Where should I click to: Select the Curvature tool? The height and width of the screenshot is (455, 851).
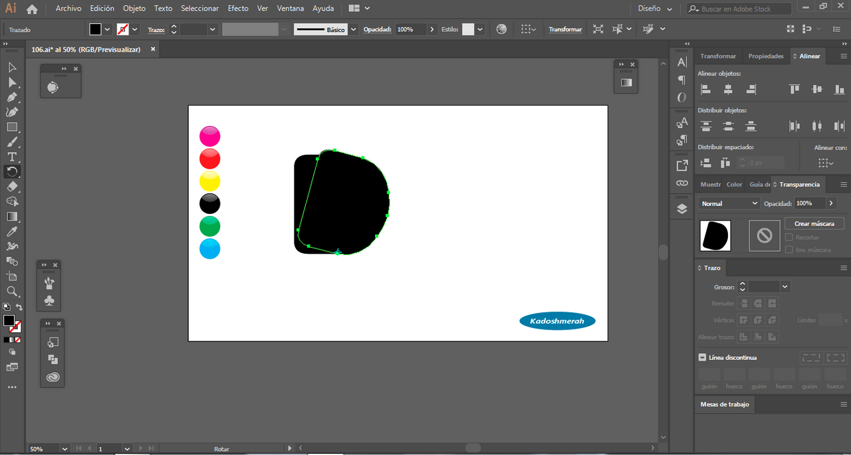pyautogui.click(x=12, y=112)
